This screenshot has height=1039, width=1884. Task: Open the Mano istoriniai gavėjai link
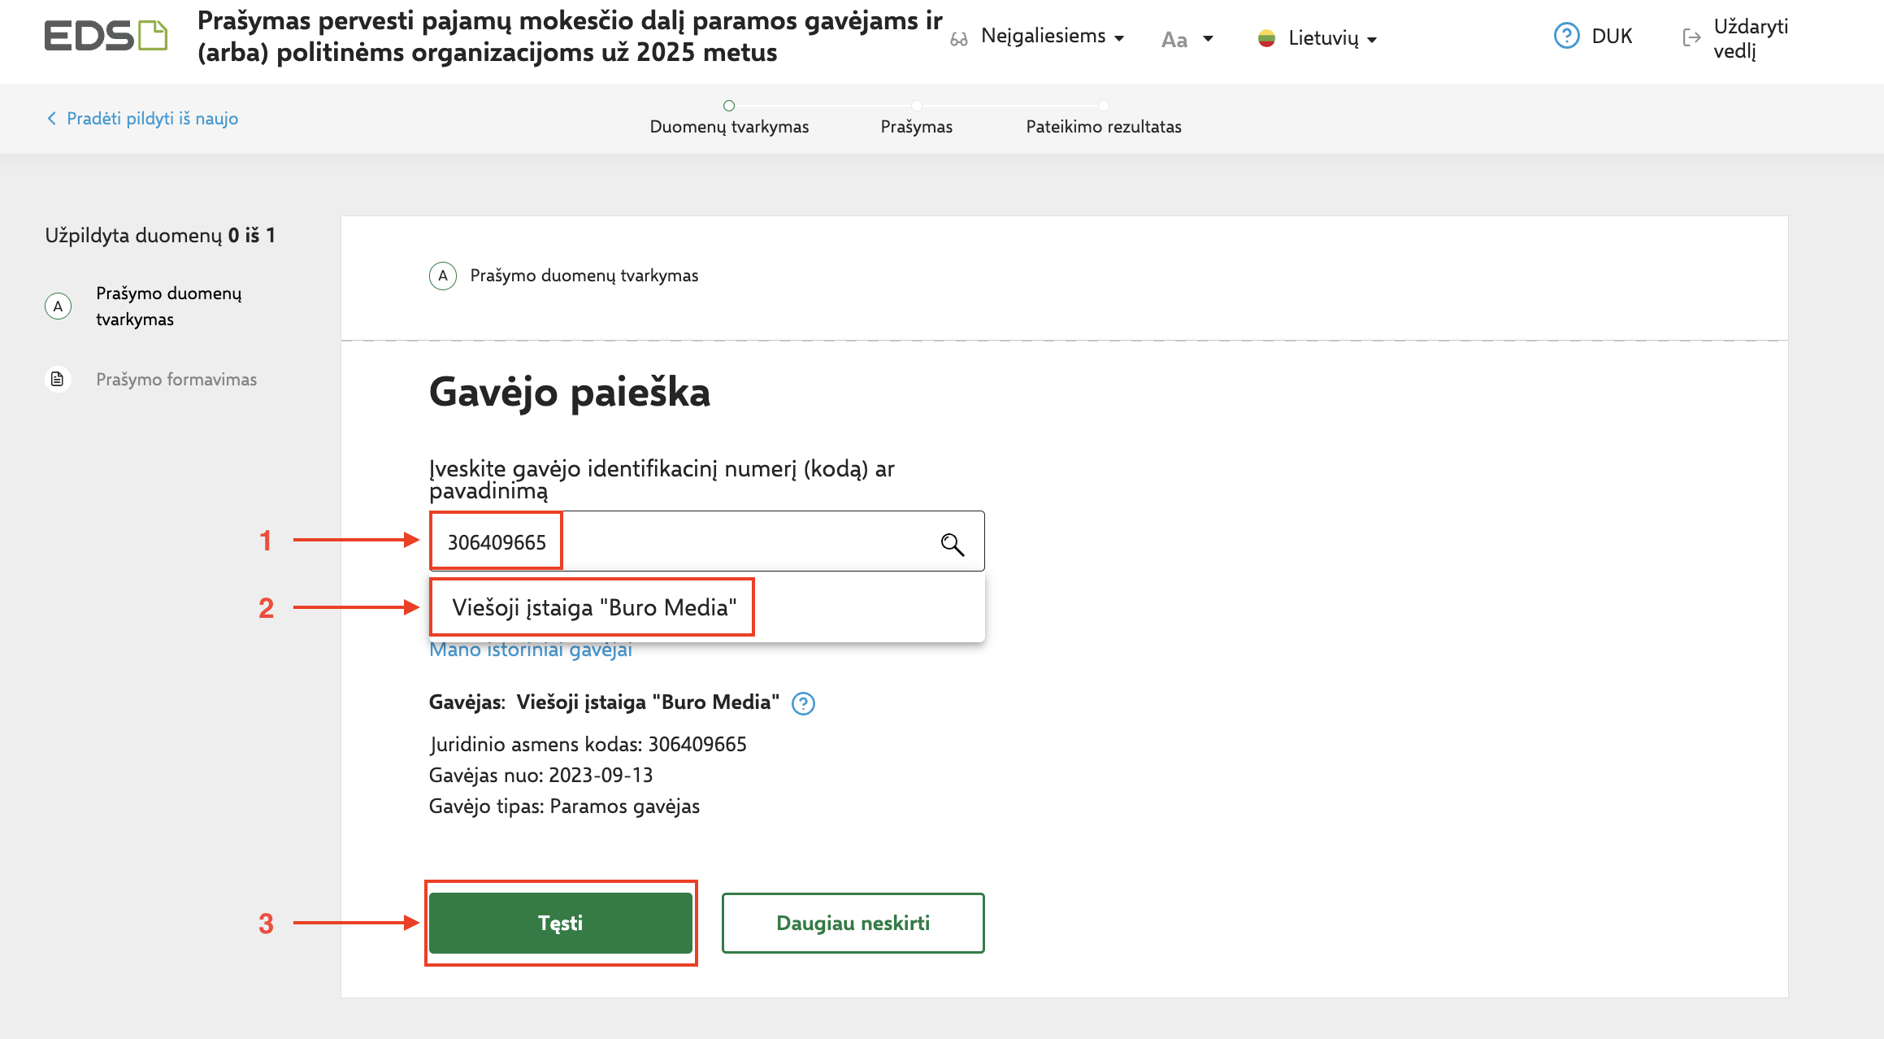pos(531,650)
